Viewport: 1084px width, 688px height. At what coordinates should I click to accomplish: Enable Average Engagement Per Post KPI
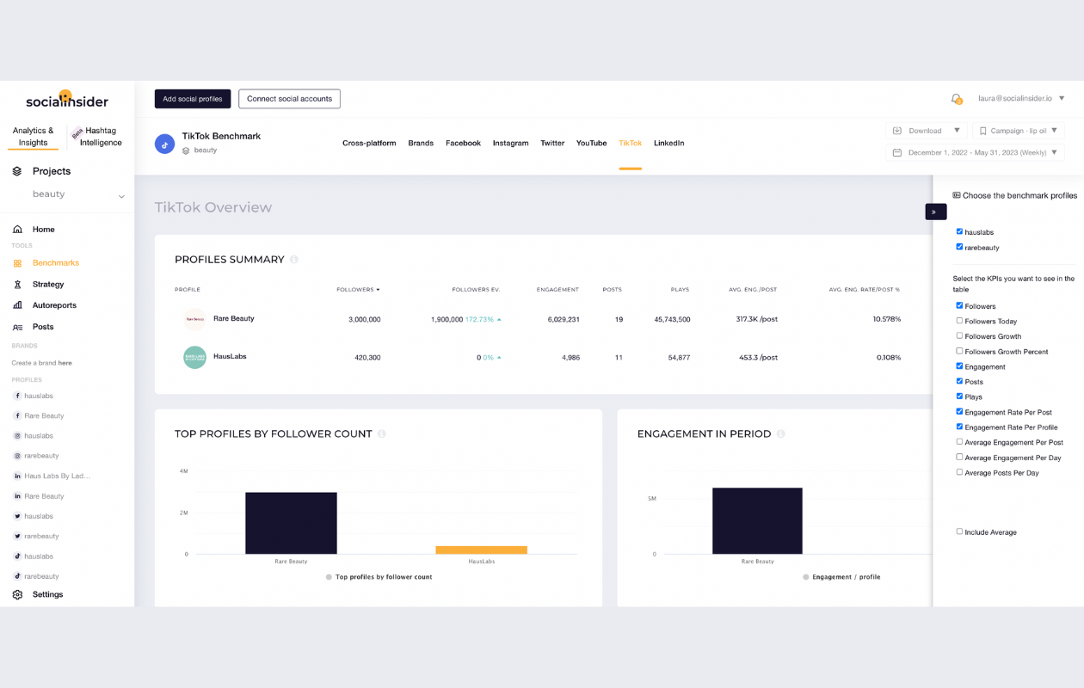[959, 442]
